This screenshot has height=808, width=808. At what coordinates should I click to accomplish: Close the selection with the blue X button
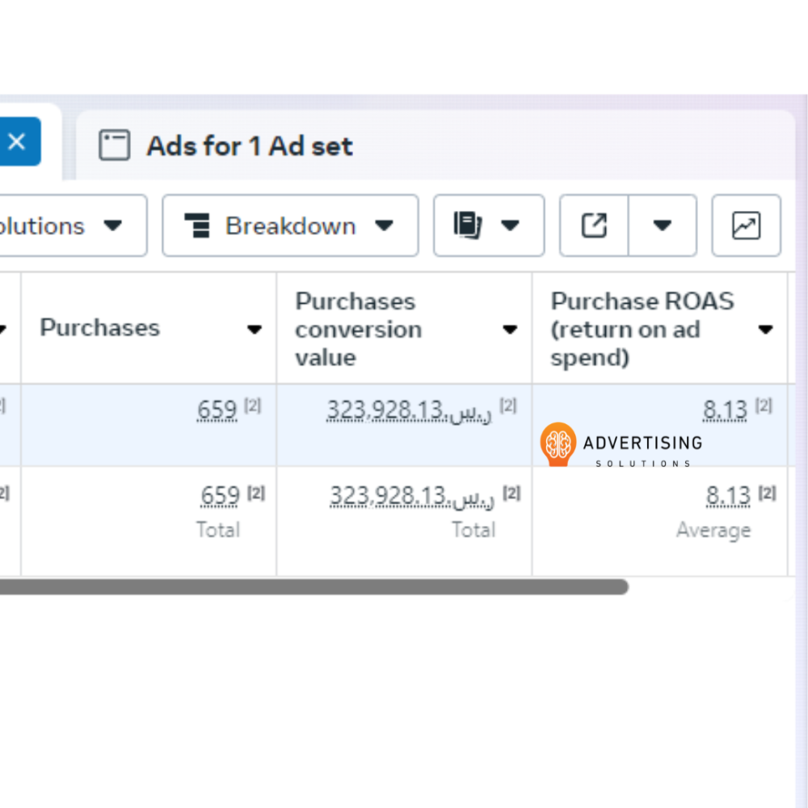click(16, 143)
